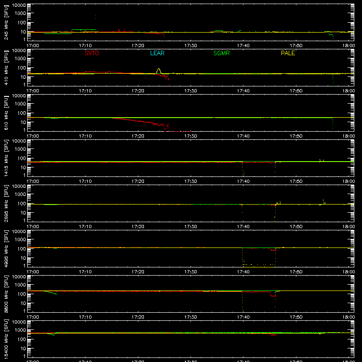Click '10000' y-axis label of 245 MHz panel

point(19,5)
